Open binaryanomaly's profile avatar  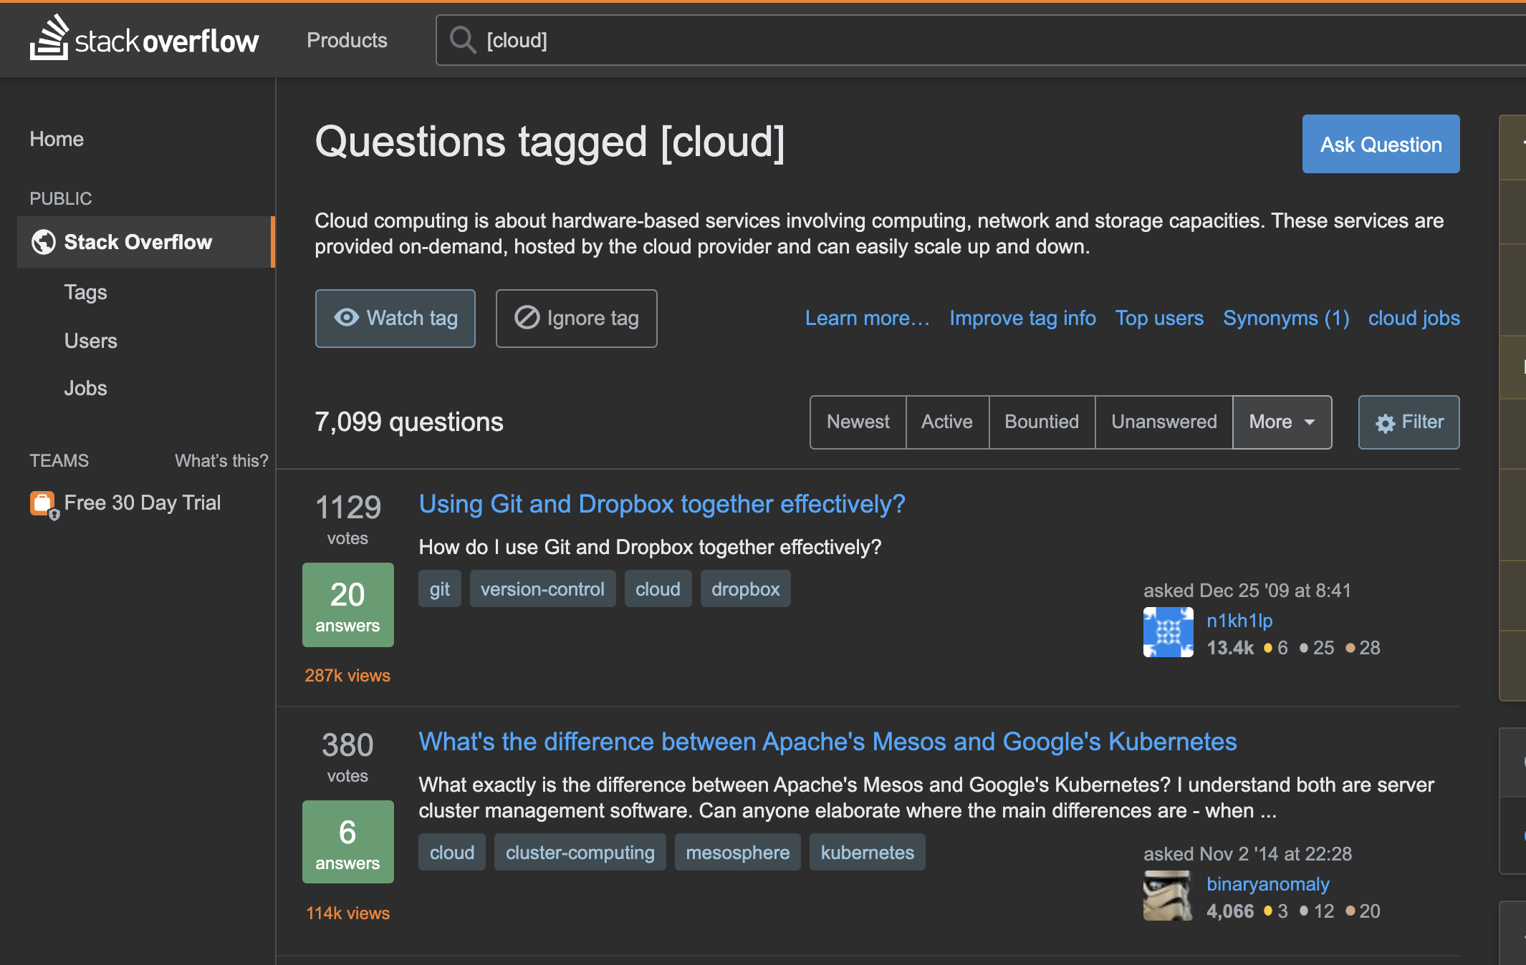pos(1168,896)
